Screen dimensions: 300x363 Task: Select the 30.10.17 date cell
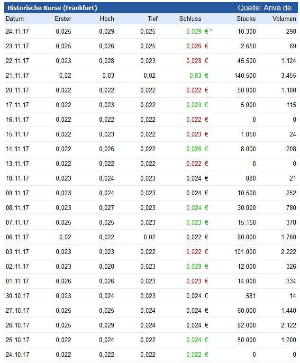point(17,296)
